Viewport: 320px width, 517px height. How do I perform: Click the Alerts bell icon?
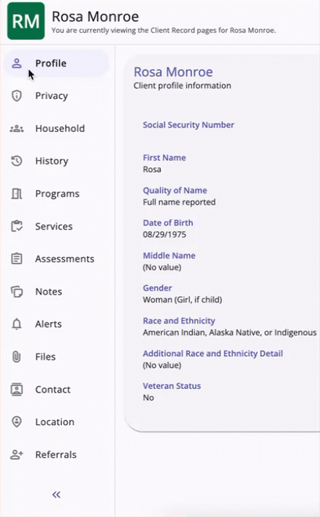(16, 324)
